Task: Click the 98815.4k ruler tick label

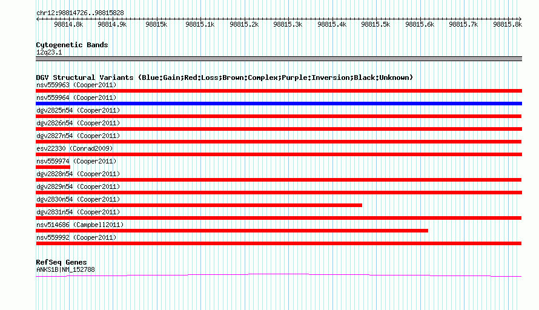Action: tap(332, 24)
